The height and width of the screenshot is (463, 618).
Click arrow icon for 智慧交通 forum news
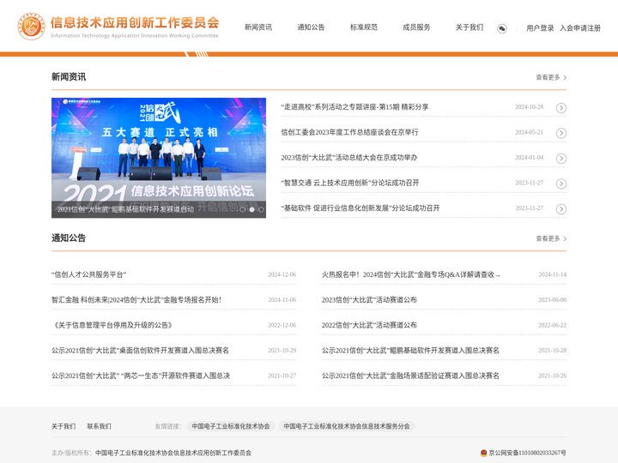point(561,183)
